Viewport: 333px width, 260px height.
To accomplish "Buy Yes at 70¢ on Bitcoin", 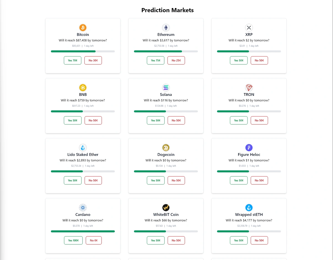I will coord(72,60).
